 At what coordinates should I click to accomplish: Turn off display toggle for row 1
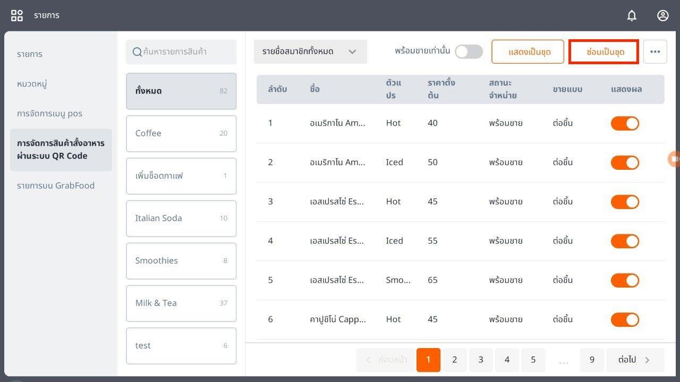625,123
